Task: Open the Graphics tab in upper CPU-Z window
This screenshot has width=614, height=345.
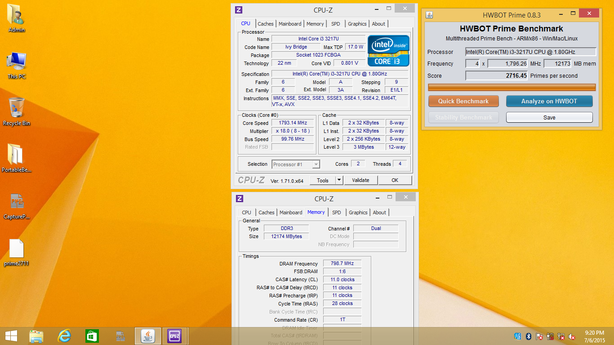Action: click(357, 24)
